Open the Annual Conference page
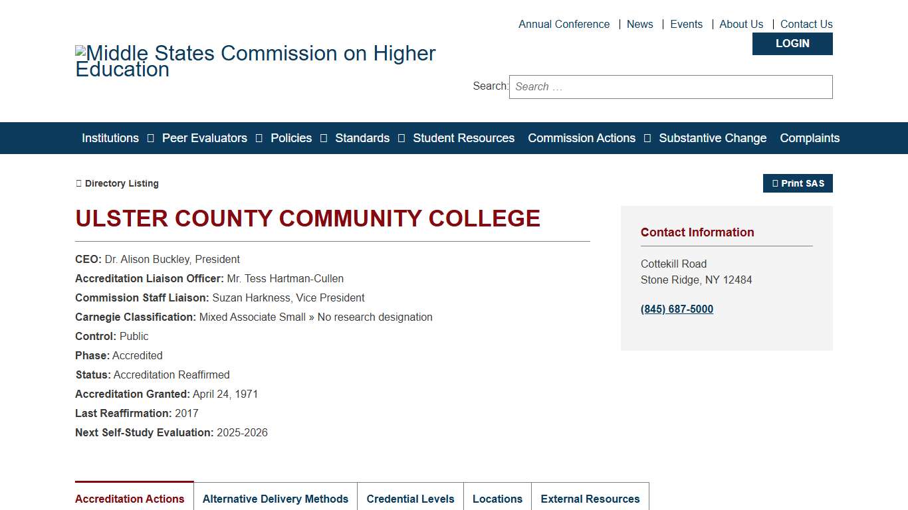The width and height of the screenshot is (908, 510). tap(564, 24)
